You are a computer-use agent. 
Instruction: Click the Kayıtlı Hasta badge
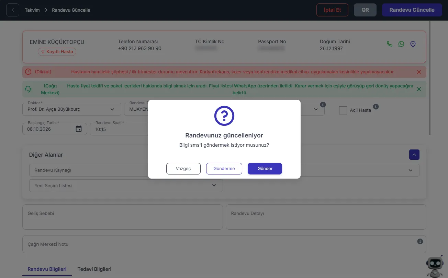point(57,51)
